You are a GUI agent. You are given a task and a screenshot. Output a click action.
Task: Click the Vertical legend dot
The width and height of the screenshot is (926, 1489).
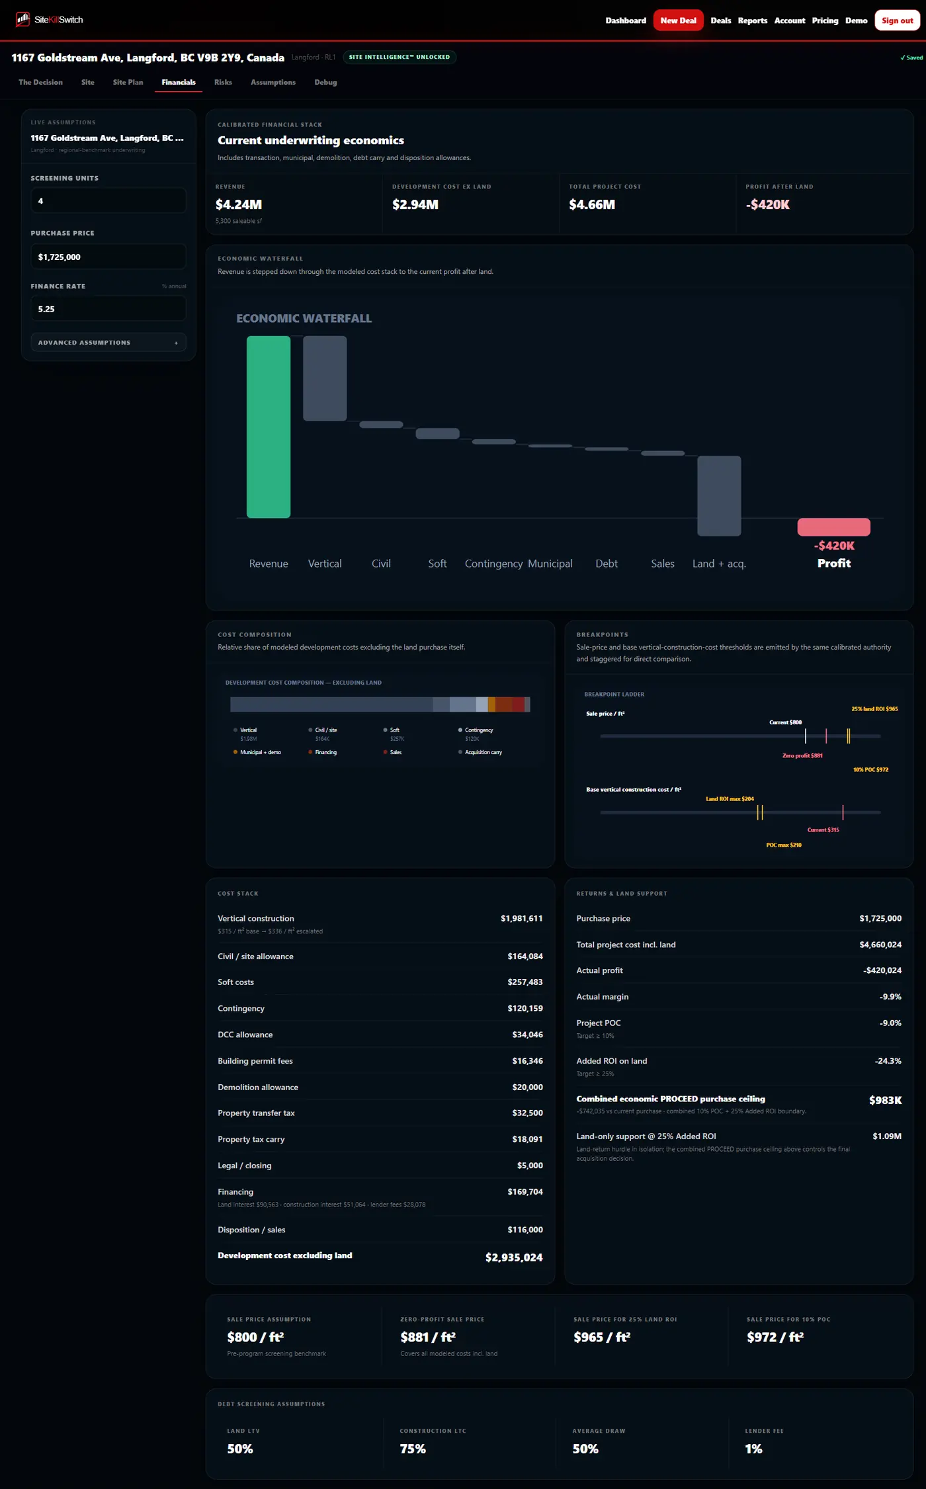click(x=235, y=730)
